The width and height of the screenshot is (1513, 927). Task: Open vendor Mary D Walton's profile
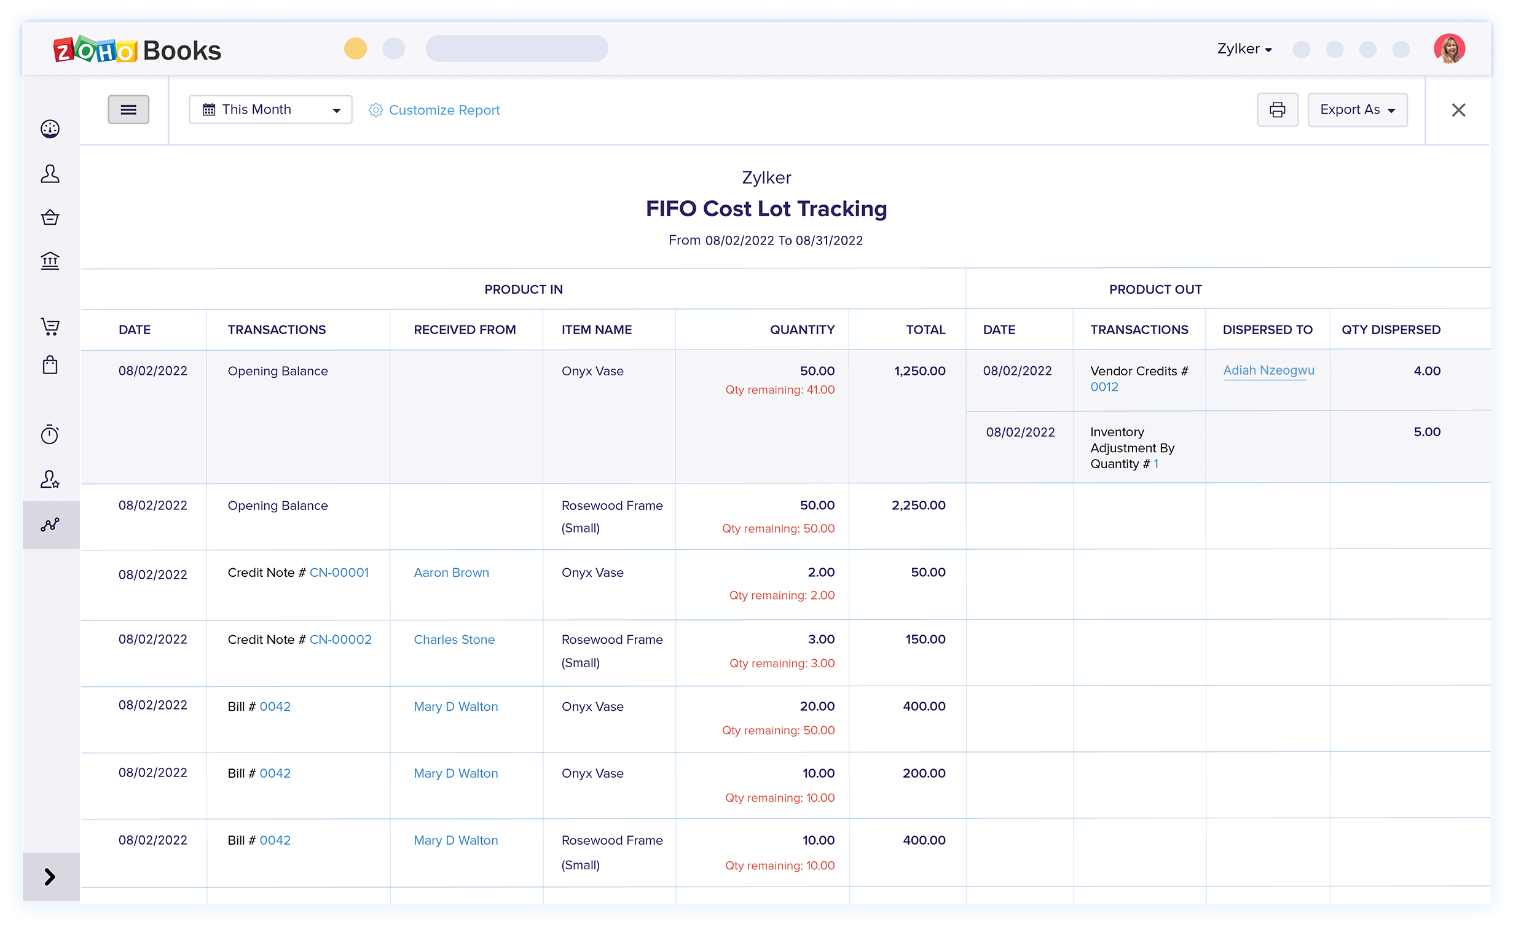(455, 706)
